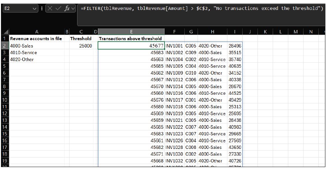Select column H header
This screenshot has width=326, height=172.
point(212,32)
